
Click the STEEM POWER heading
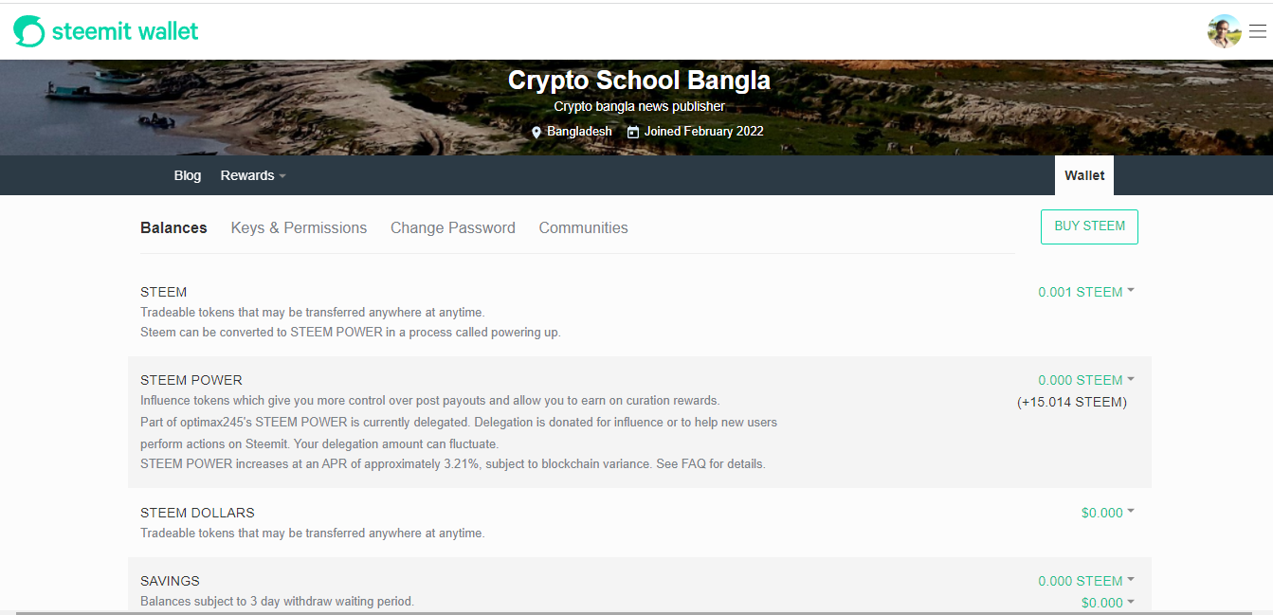tap(191, 380)
